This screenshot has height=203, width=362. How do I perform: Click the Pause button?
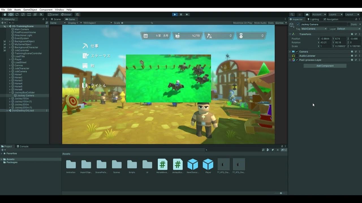[x=181, y=14]
